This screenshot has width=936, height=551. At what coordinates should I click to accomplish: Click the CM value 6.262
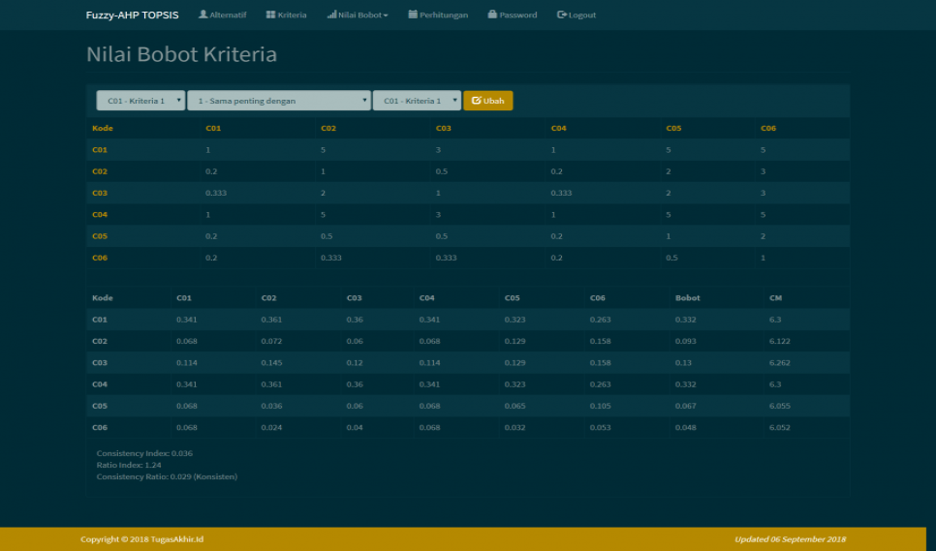[x=780, y=362]
